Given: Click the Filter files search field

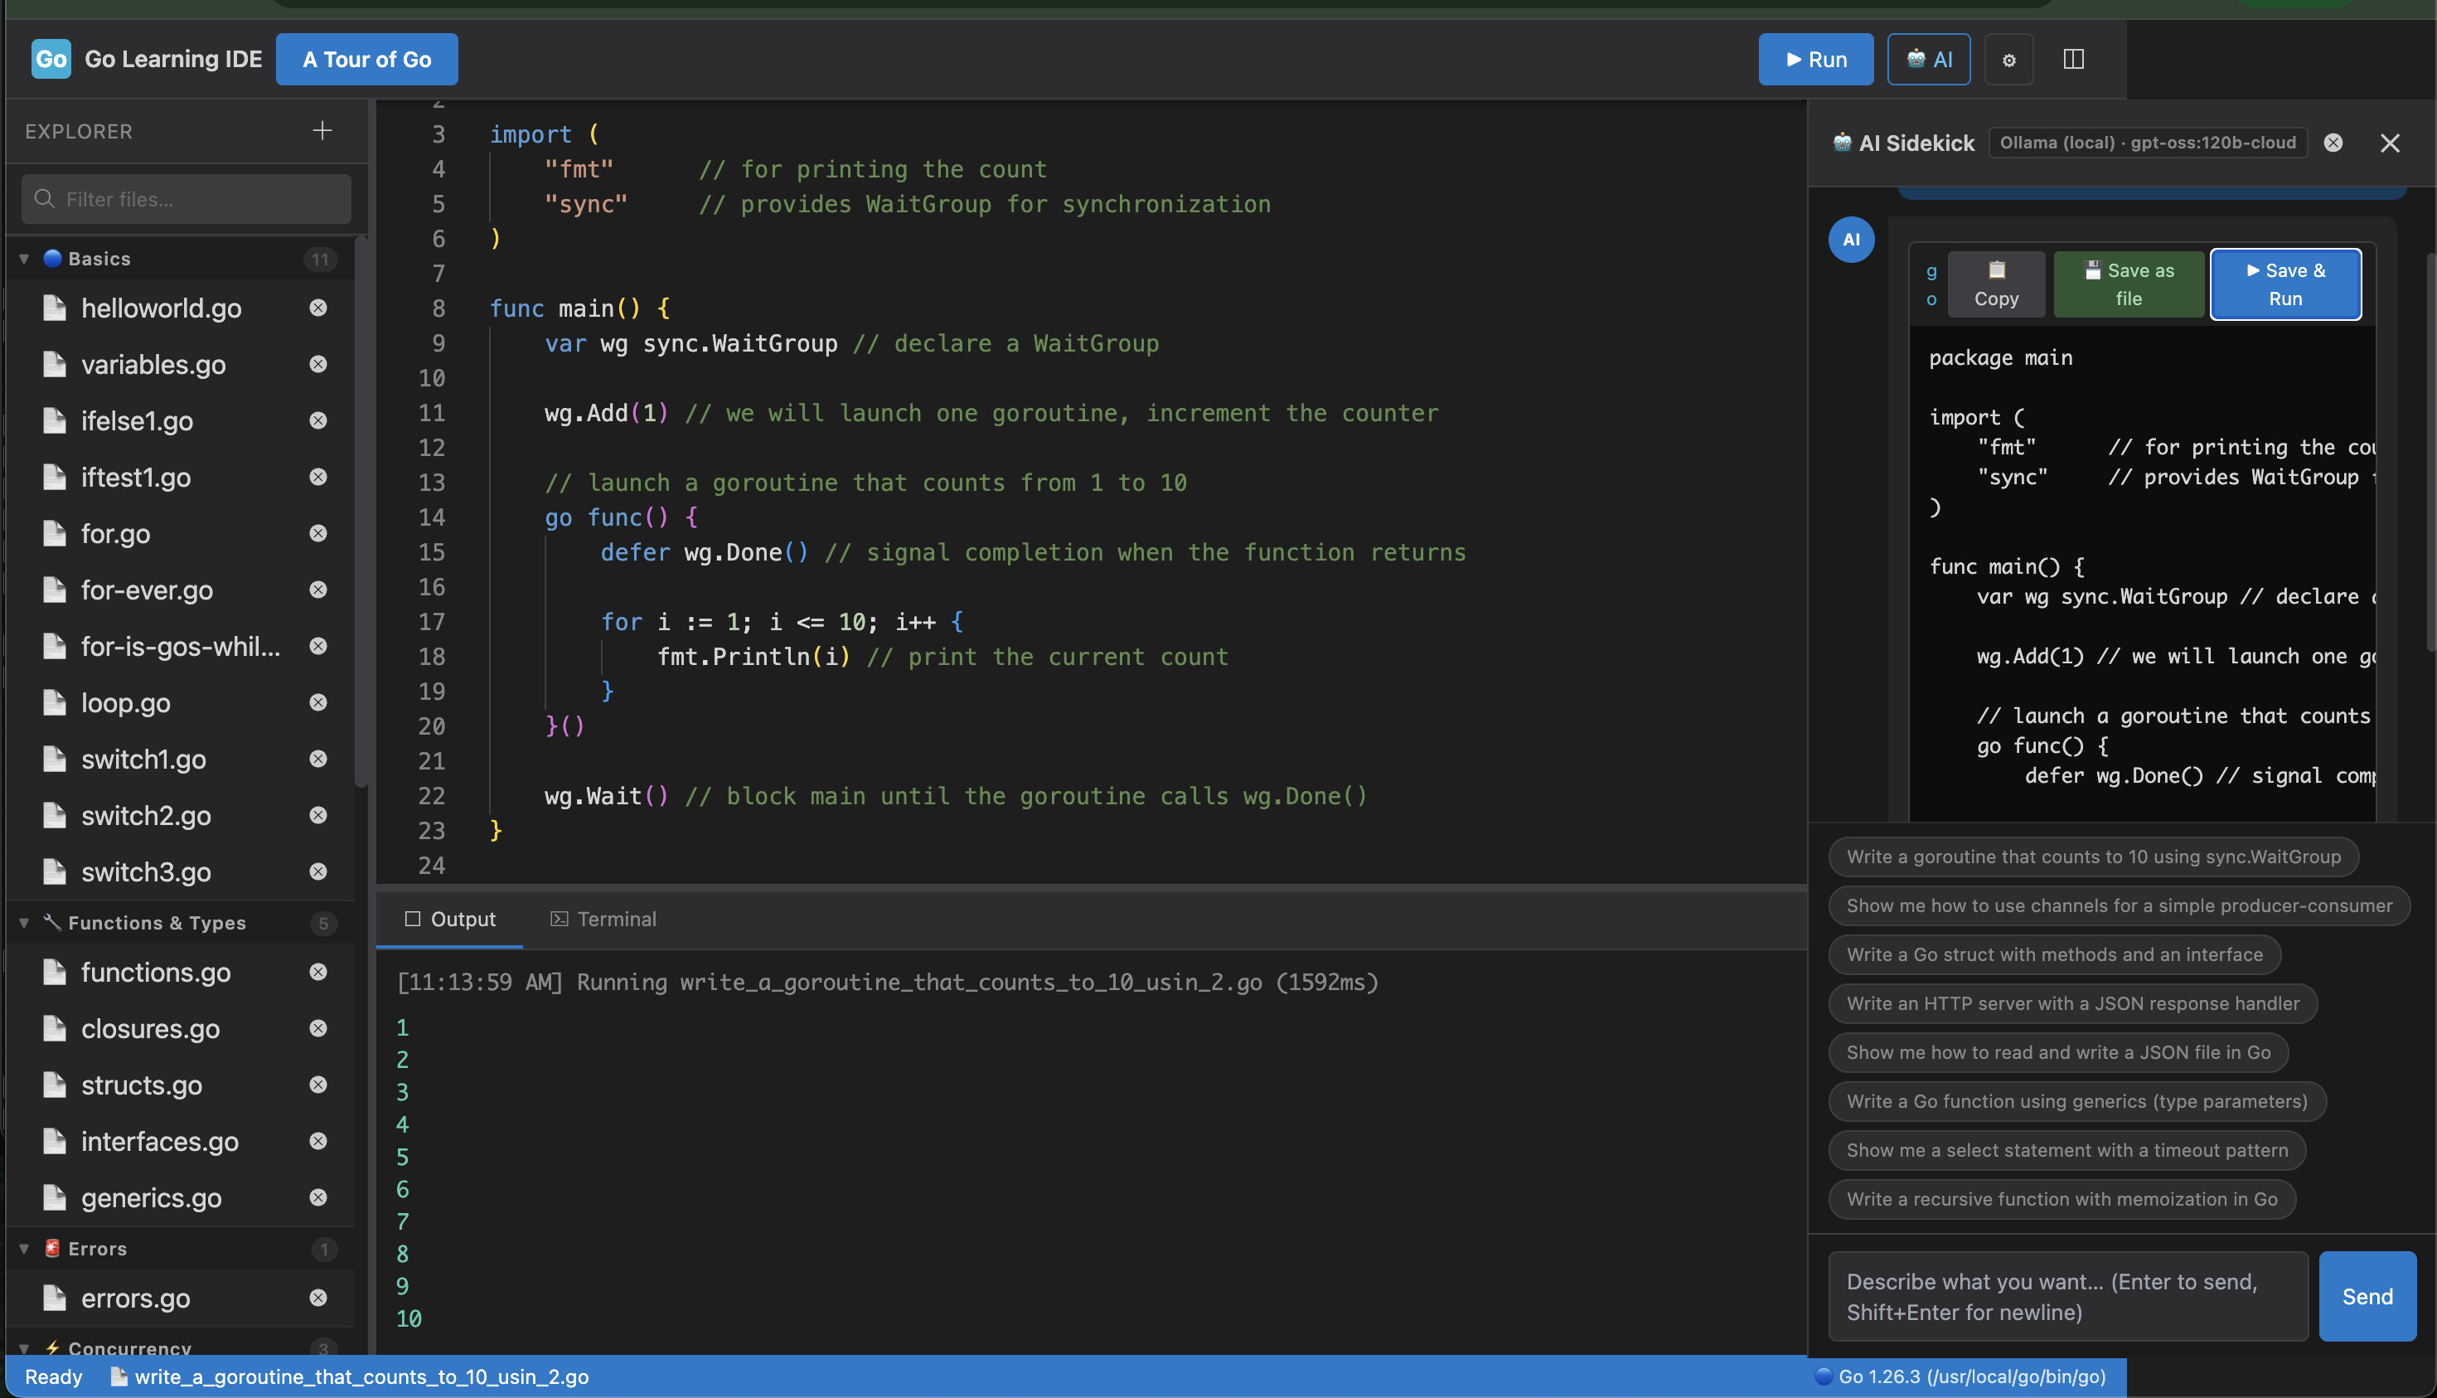Looking at the screenshot, I should pos(187,199).
